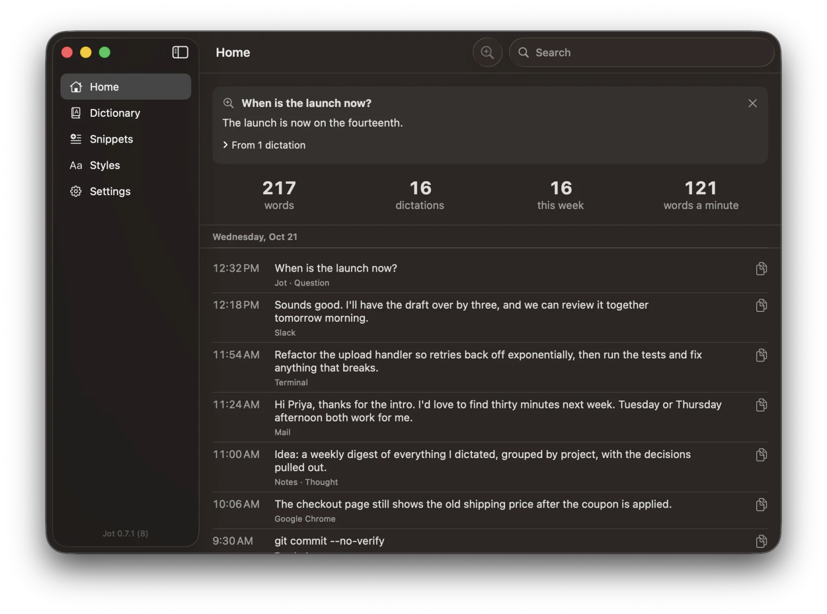Click the '121 words a minute' statistic

(701, 195)
